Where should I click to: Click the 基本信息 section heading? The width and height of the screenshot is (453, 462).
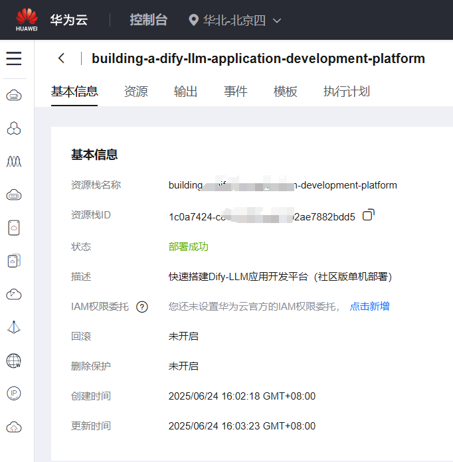(x=94, y=155)
